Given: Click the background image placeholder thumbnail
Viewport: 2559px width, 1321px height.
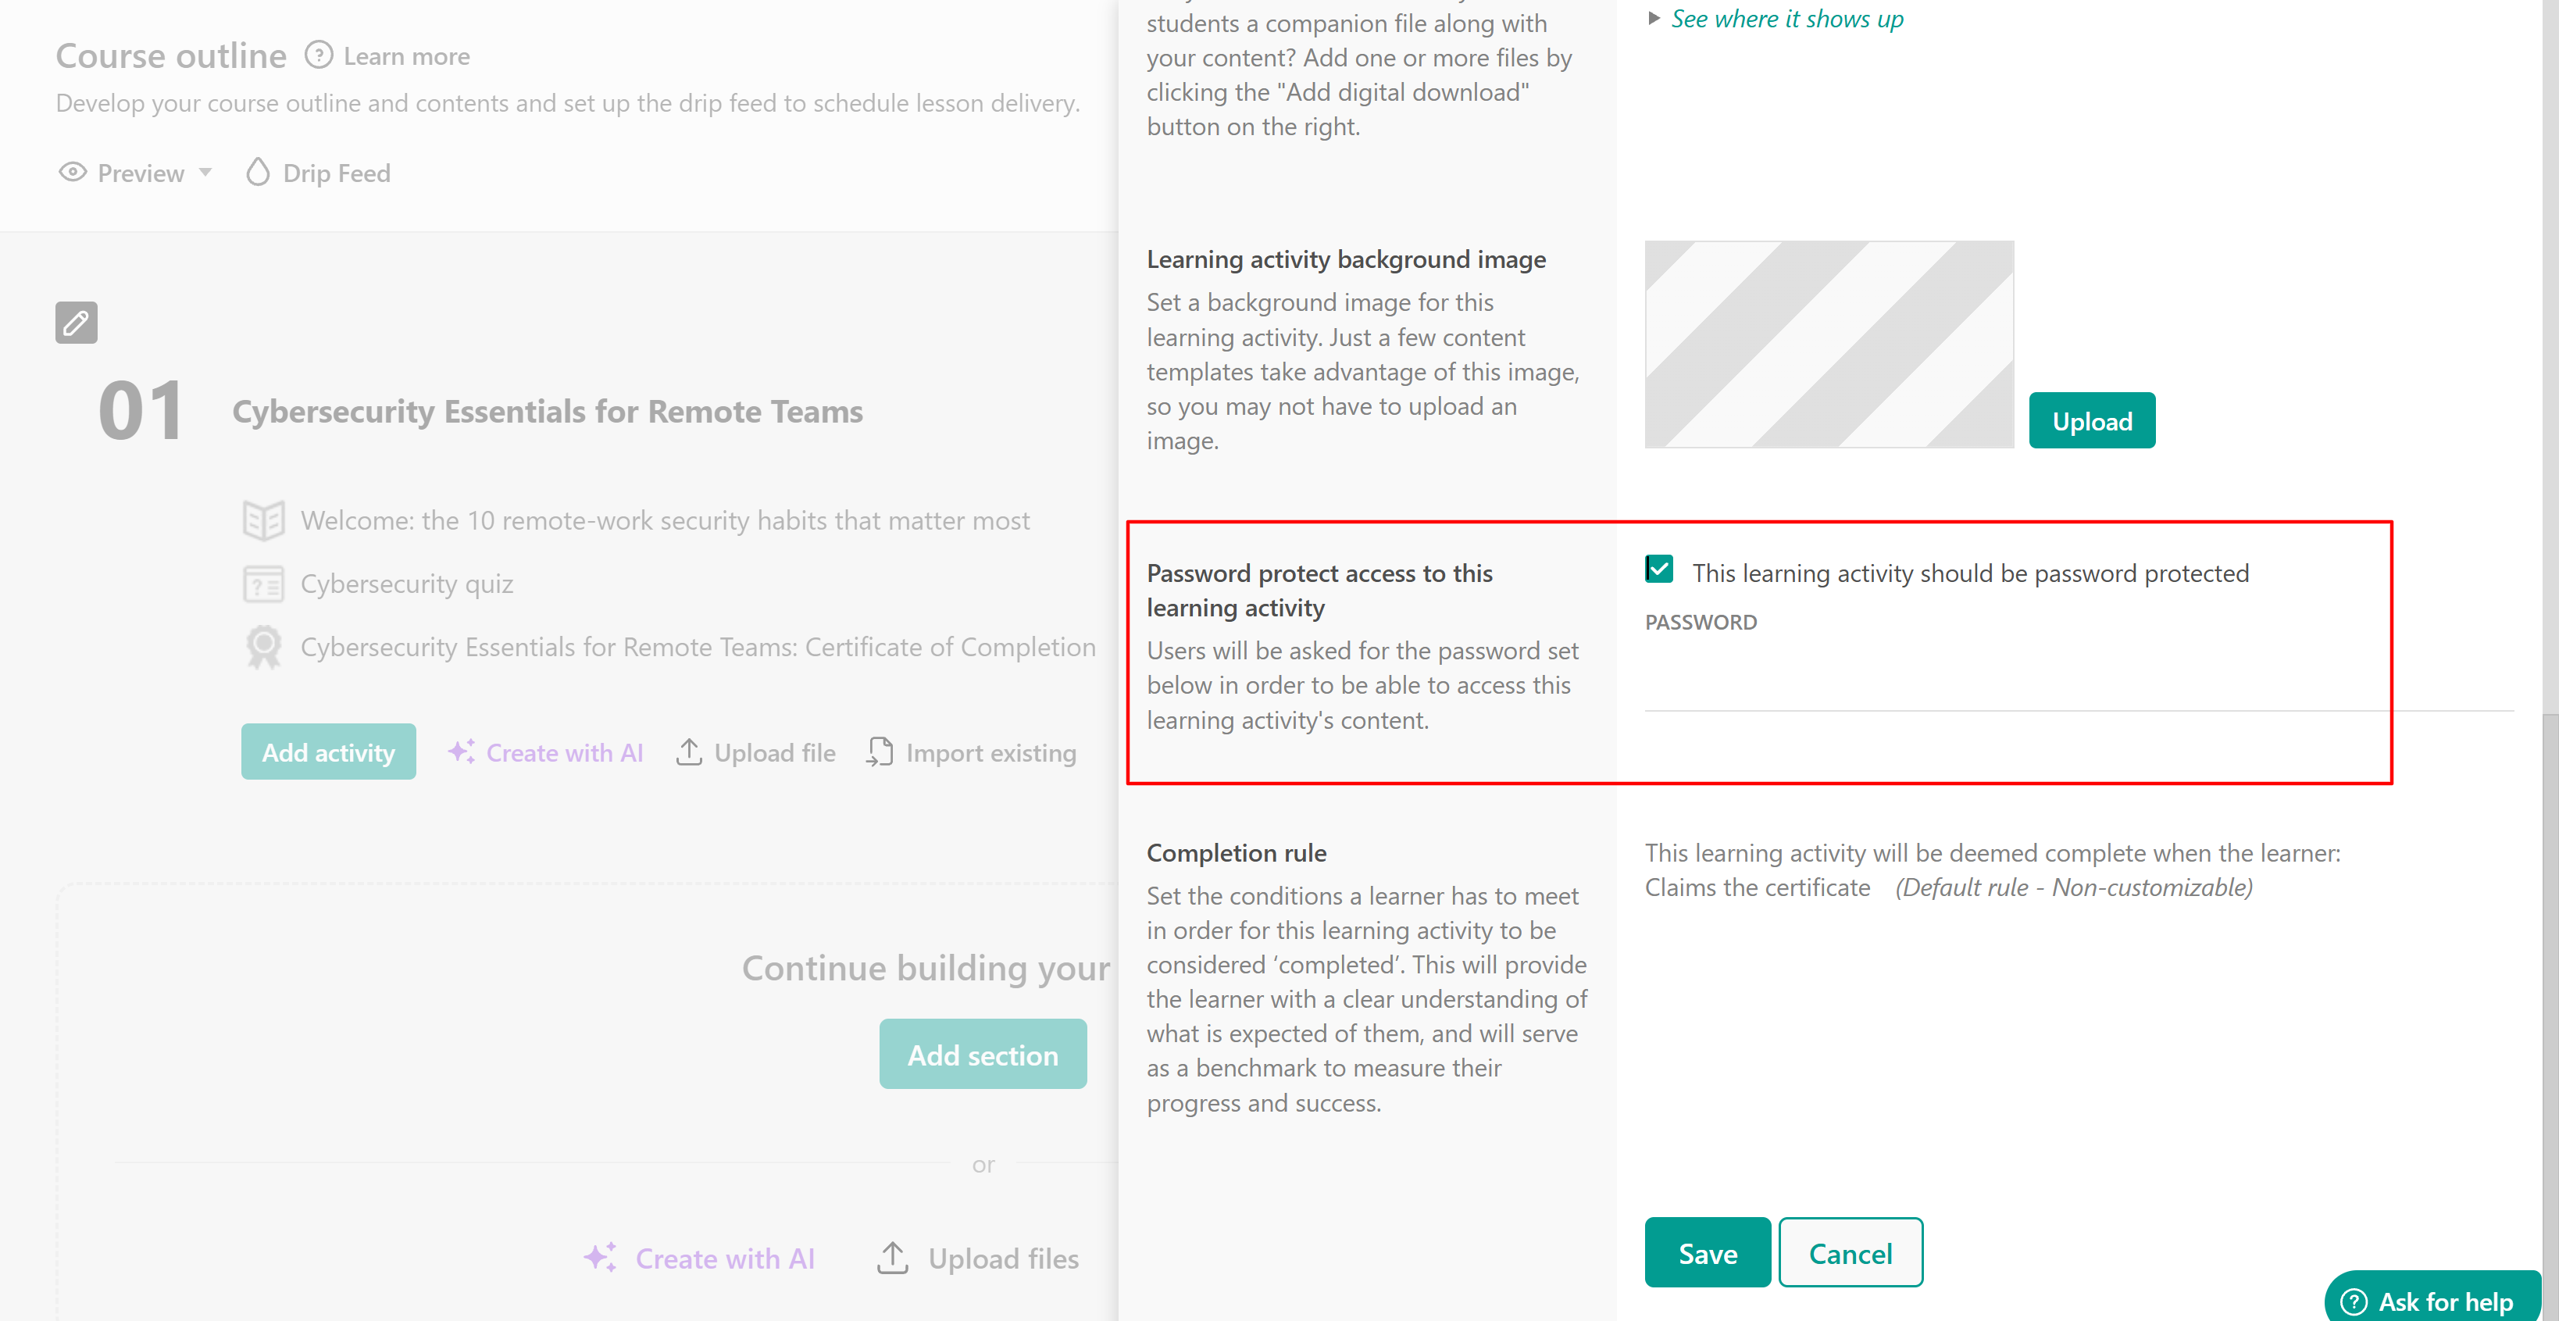Looking at the screenshot, I should point(1829,345).
